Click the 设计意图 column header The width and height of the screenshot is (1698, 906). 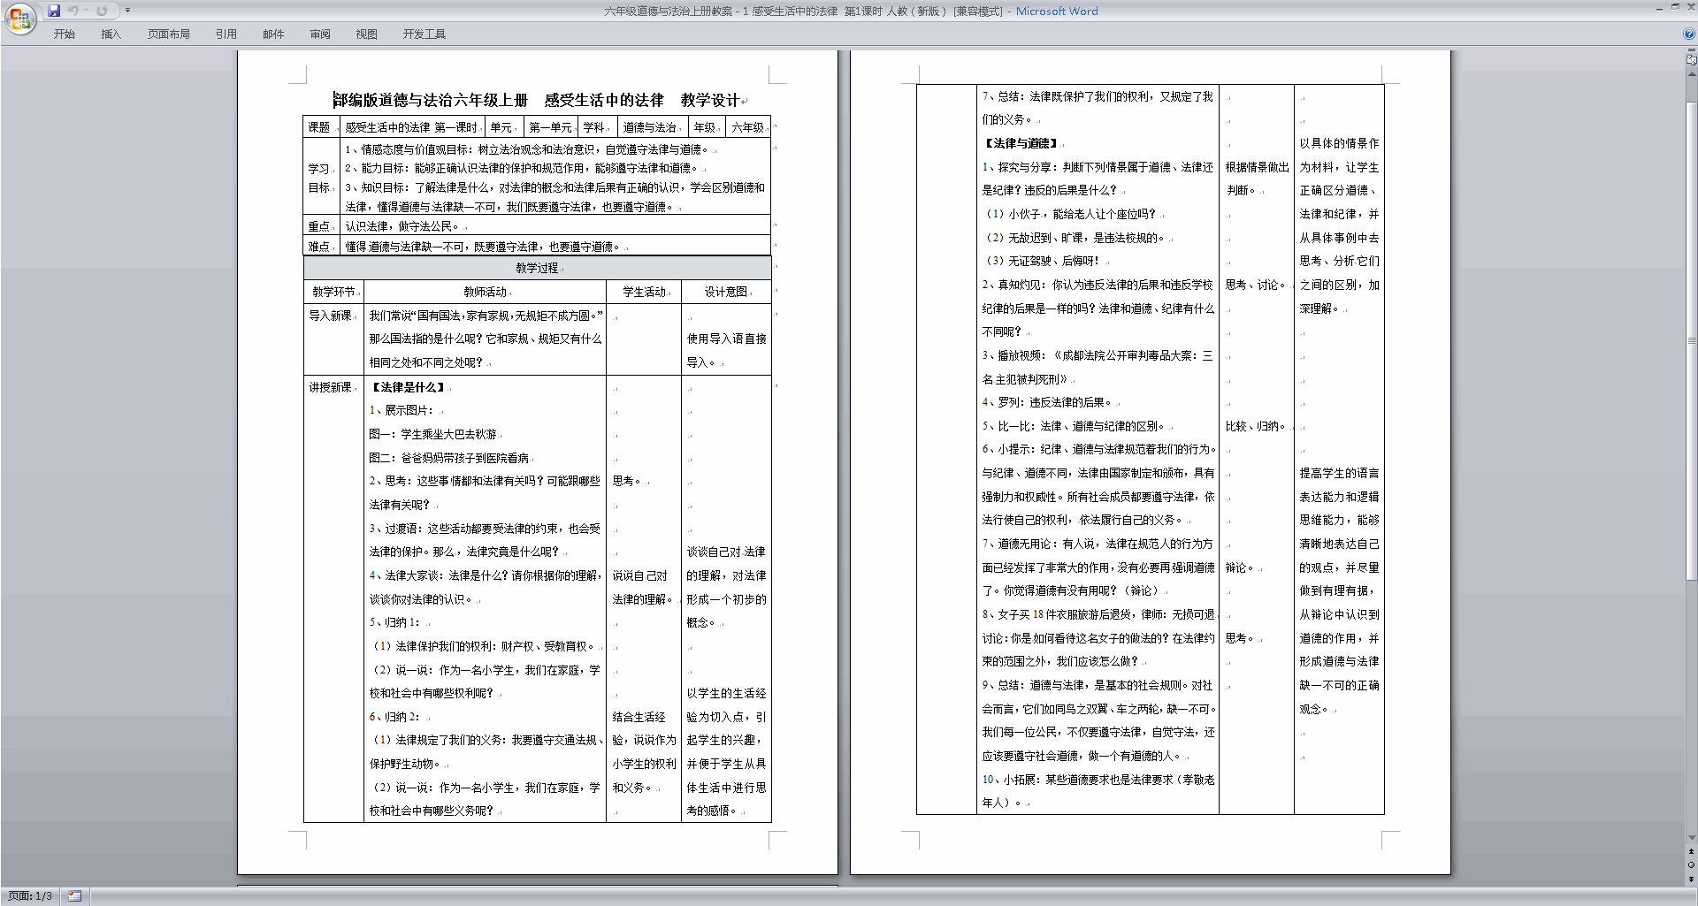[x=726, y=292]
